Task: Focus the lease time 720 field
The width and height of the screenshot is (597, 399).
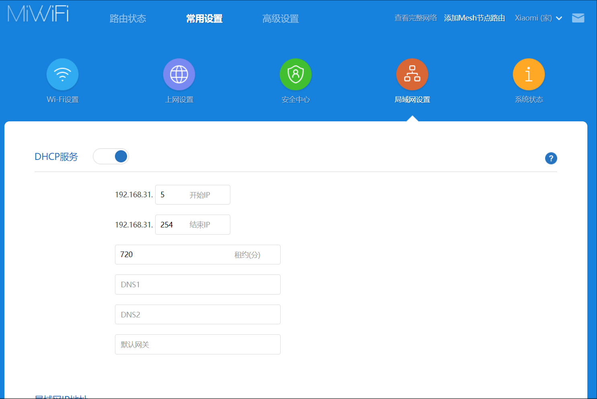Action: (197, 255)
